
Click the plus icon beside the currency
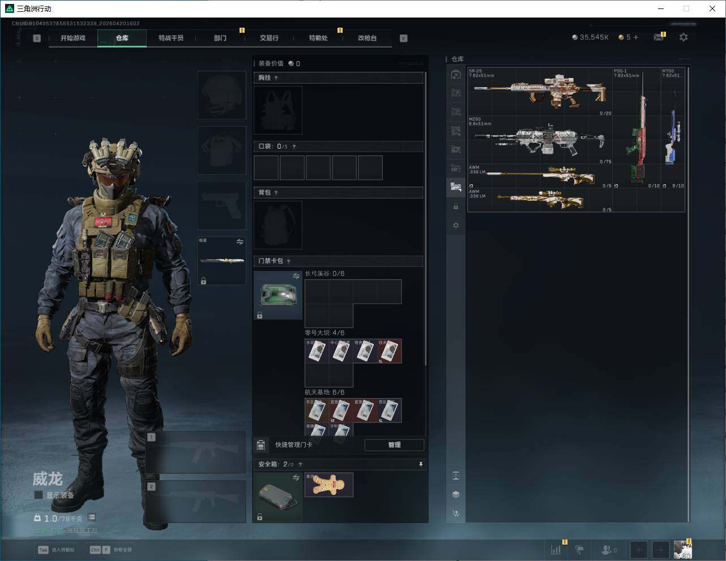click(635, 37)
